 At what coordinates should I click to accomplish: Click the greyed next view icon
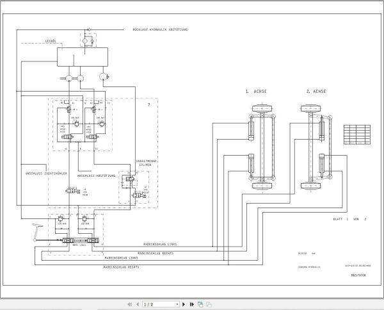coord(209,304)
